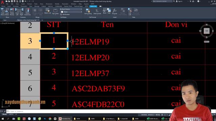Viewport: 216px width, 121px height.
Task: Open the Data Format menu
Action: pyautogui.click(x=97, y=11)
